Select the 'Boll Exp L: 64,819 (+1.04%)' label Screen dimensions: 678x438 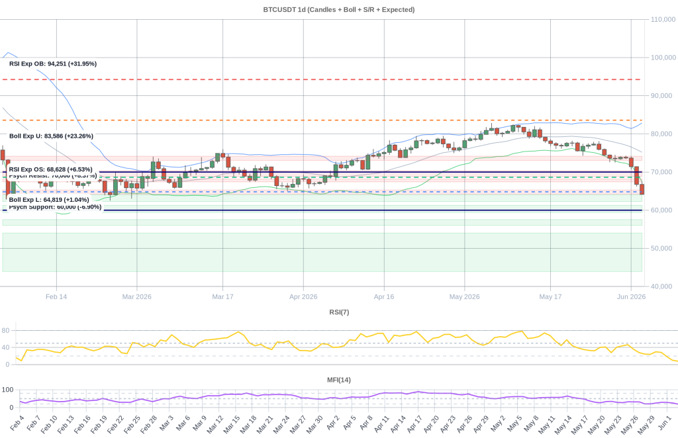[x=49, y=200]
